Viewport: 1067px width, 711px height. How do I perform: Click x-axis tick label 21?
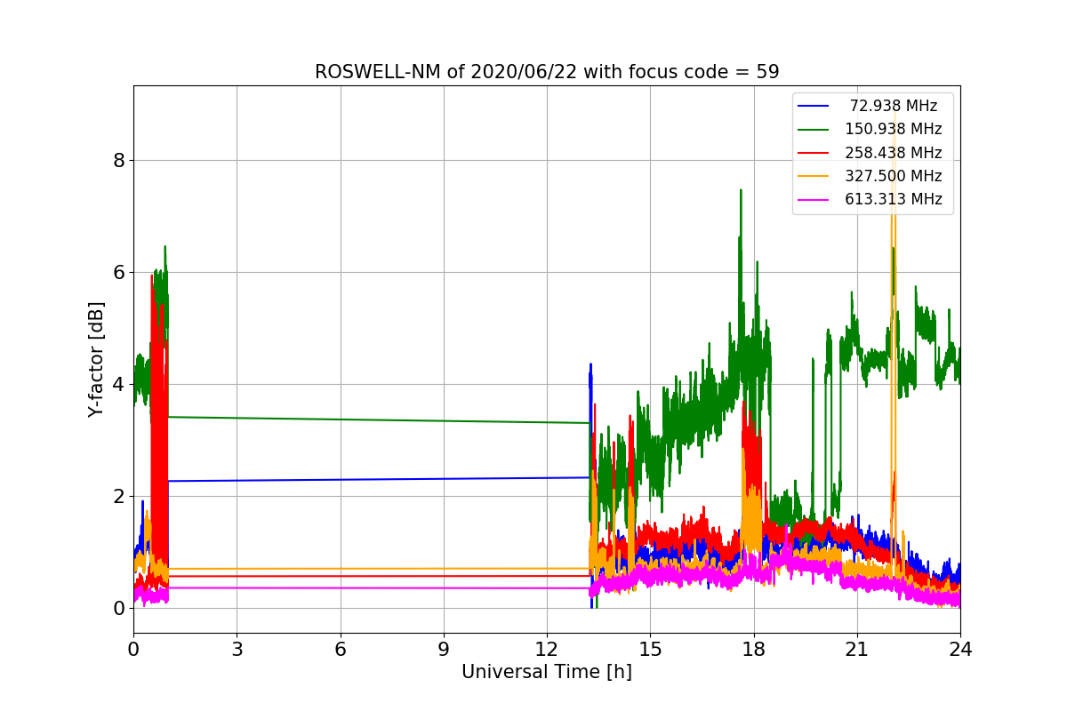pyautogui.click(x=857, y=648)
